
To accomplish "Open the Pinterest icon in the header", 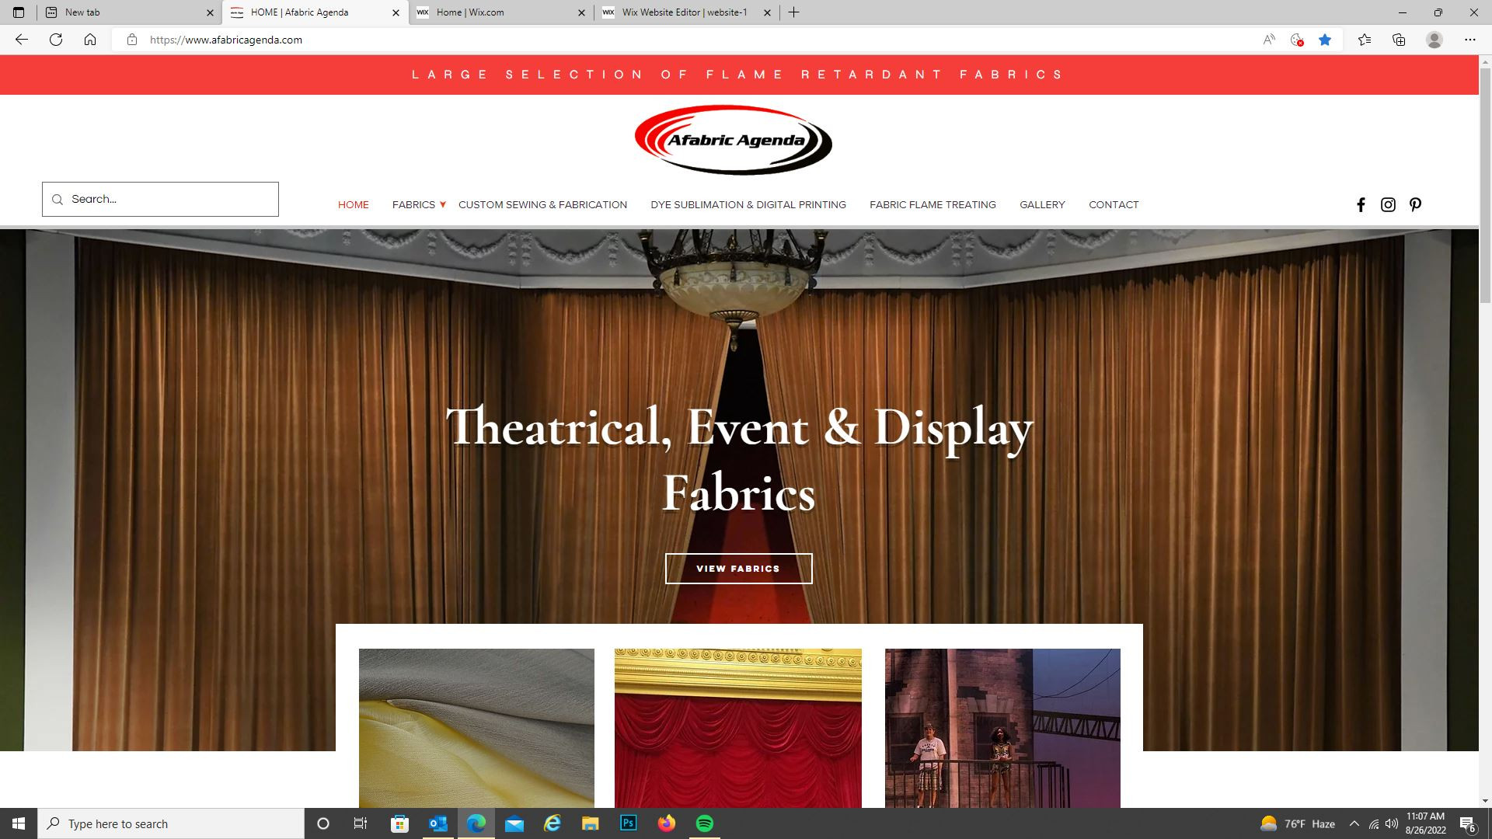I will point(1415,204).
